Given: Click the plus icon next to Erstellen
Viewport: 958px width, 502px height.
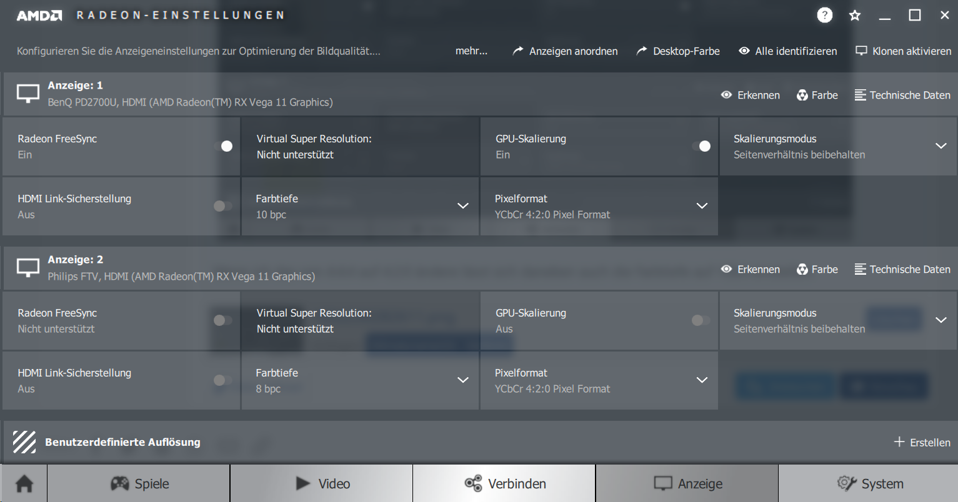Looking at the screenshot, I should [x=899, y=441].
